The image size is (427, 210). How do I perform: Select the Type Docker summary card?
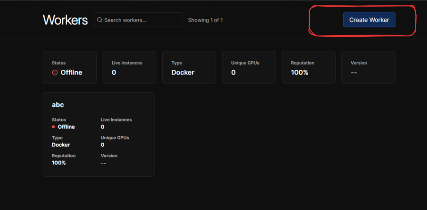(189, 67)
